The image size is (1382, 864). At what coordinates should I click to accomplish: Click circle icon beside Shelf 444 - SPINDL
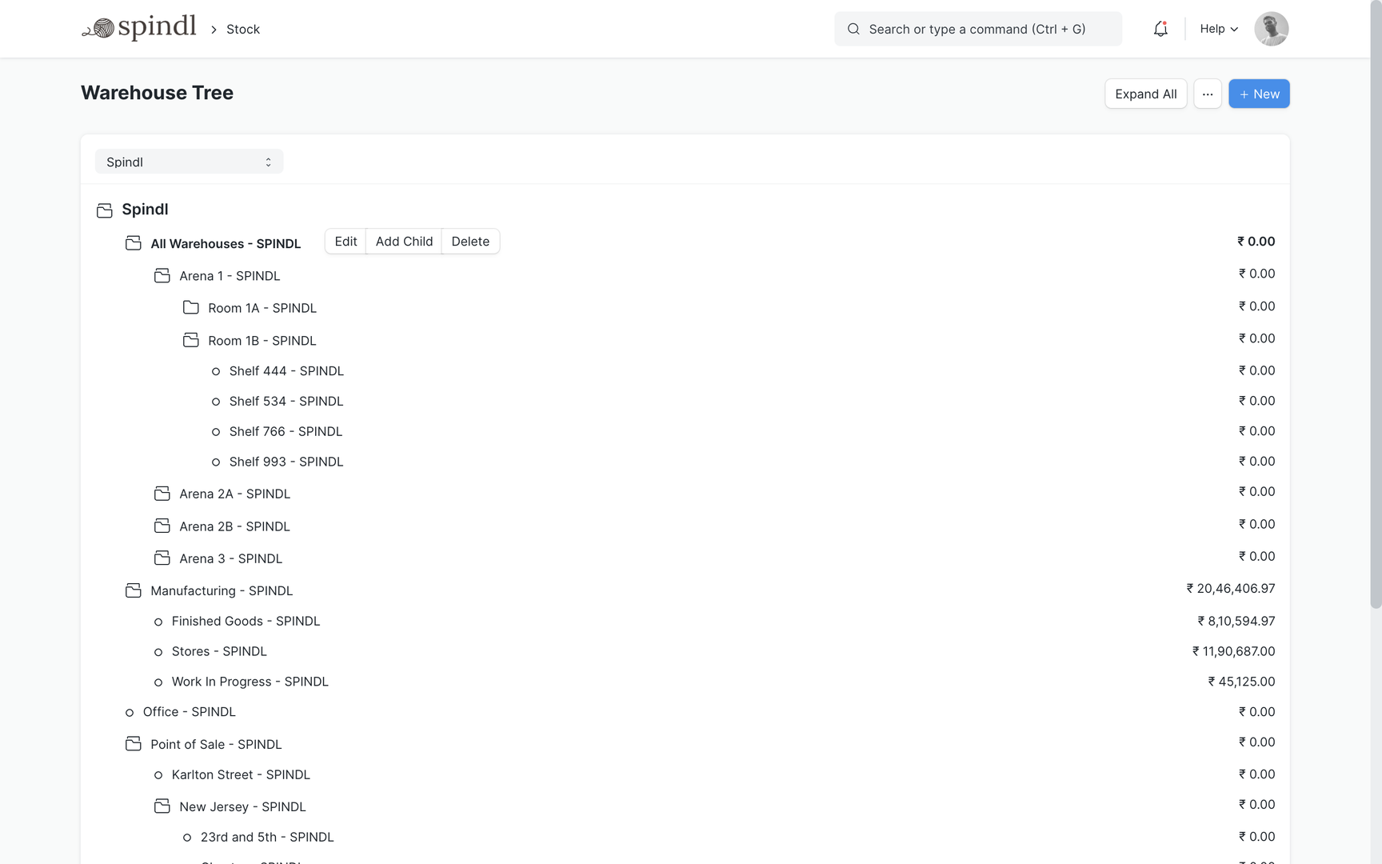click(216, 371)
